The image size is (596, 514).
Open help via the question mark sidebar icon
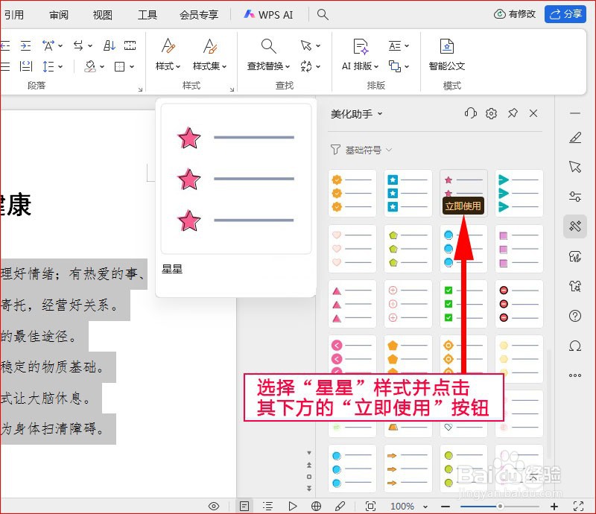(x=574, y=315)
